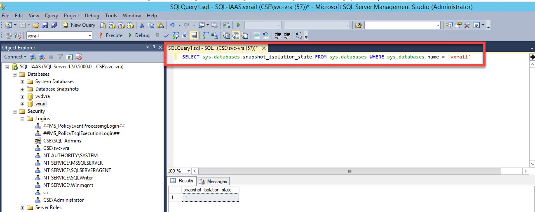Click the Filter funnel icon in Object Explorer
This screenshot has height=212, width=535.
pos(60,57)
